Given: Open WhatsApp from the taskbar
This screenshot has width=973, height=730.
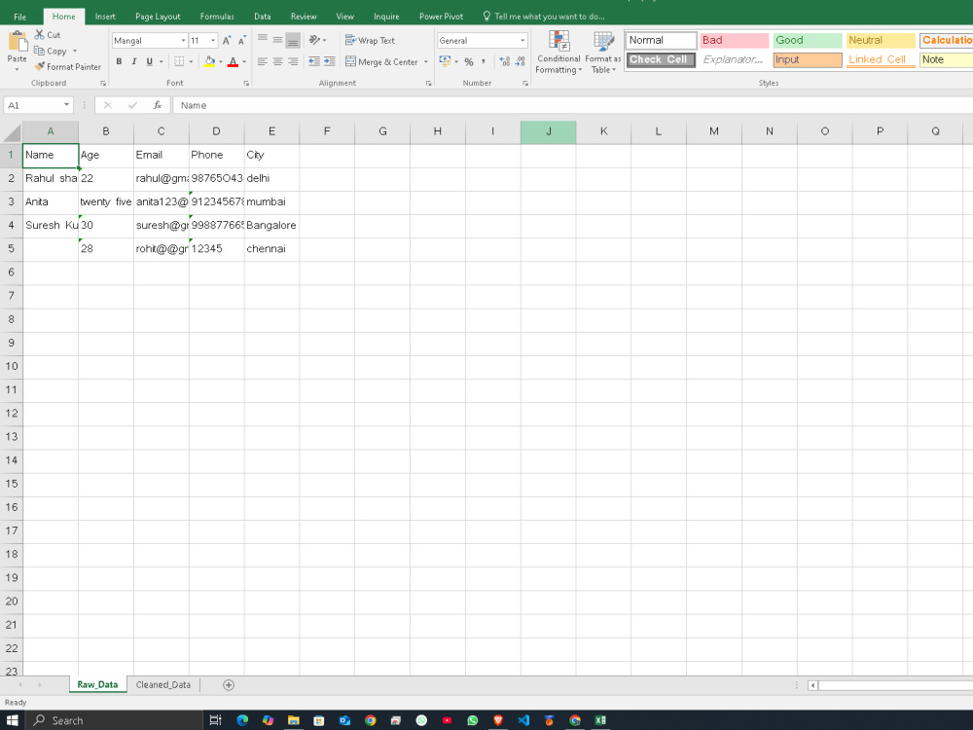Looking at the screenshot, I should pyautogui.click(x=473, y=720).
